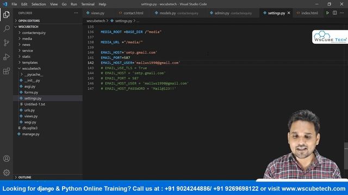The image size is (348, 195).
Task: Open __init__.py in explorer
Action: click(48, 80)
